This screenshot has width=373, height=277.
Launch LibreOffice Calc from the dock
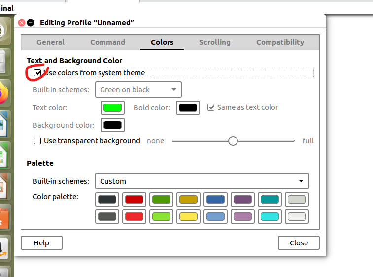tap(4, 155)
